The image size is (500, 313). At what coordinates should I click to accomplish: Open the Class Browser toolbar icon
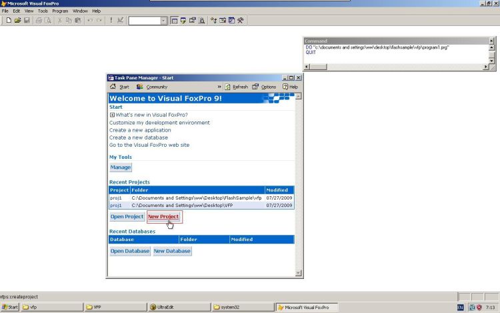click(x=213, y=21)
